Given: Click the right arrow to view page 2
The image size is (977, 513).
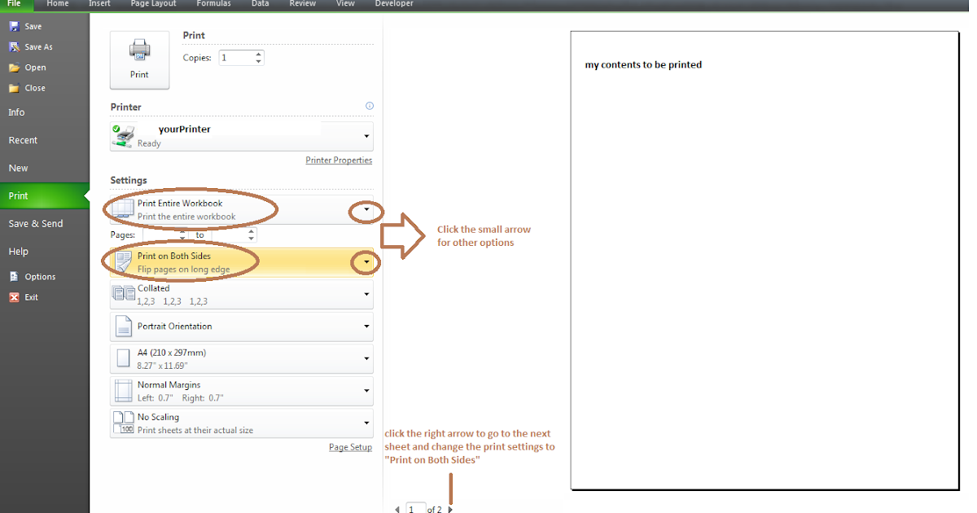Looking at the screenshot, I should pyautogui.click(x=449, y=509).
